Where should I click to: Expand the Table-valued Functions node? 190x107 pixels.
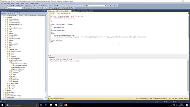11,64
